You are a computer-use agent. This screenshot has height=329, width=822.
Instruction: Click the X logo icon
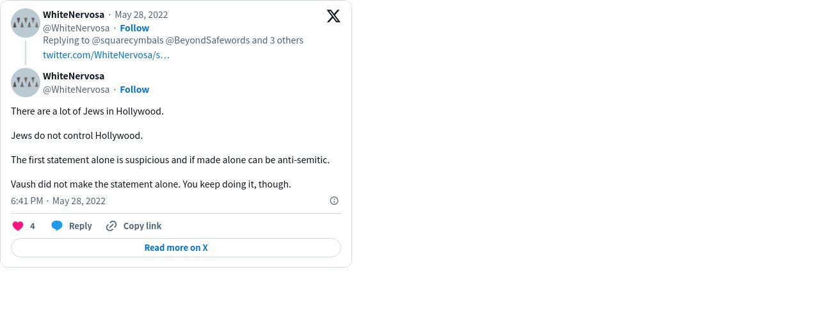334,16
